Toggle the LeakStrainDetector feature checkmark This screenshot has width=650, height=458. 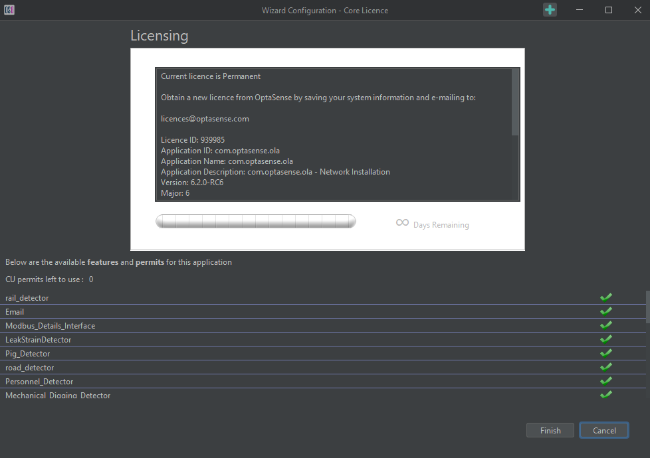coord(605,339)
